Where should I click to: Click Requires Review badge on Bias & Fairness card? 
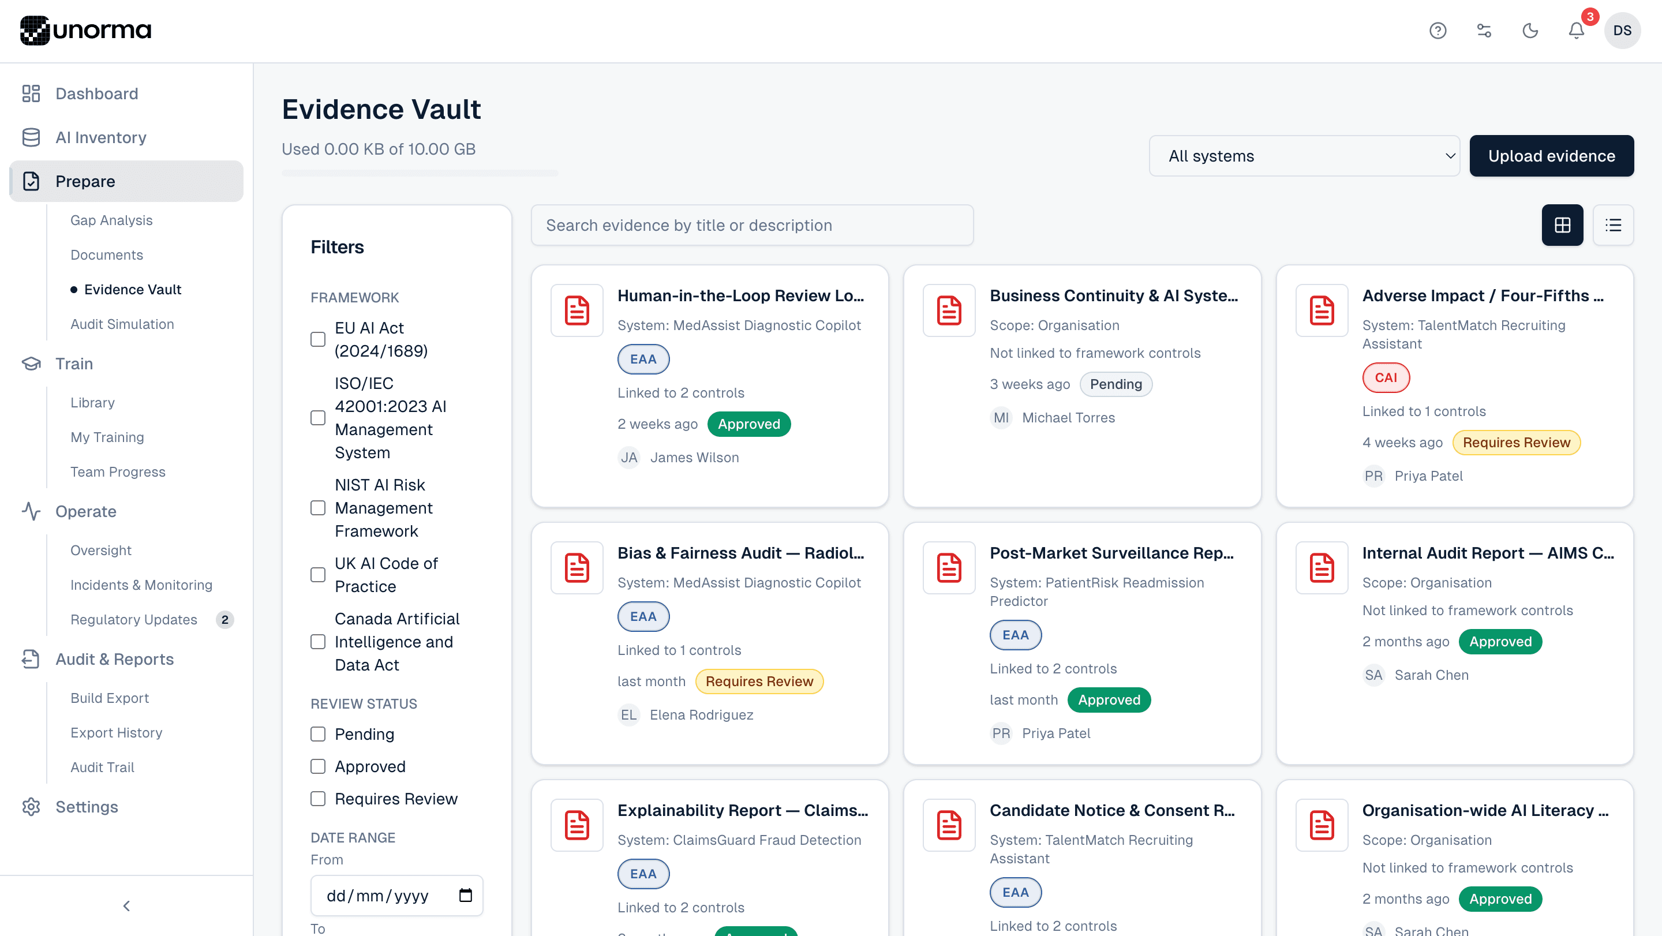click(759, 681)
